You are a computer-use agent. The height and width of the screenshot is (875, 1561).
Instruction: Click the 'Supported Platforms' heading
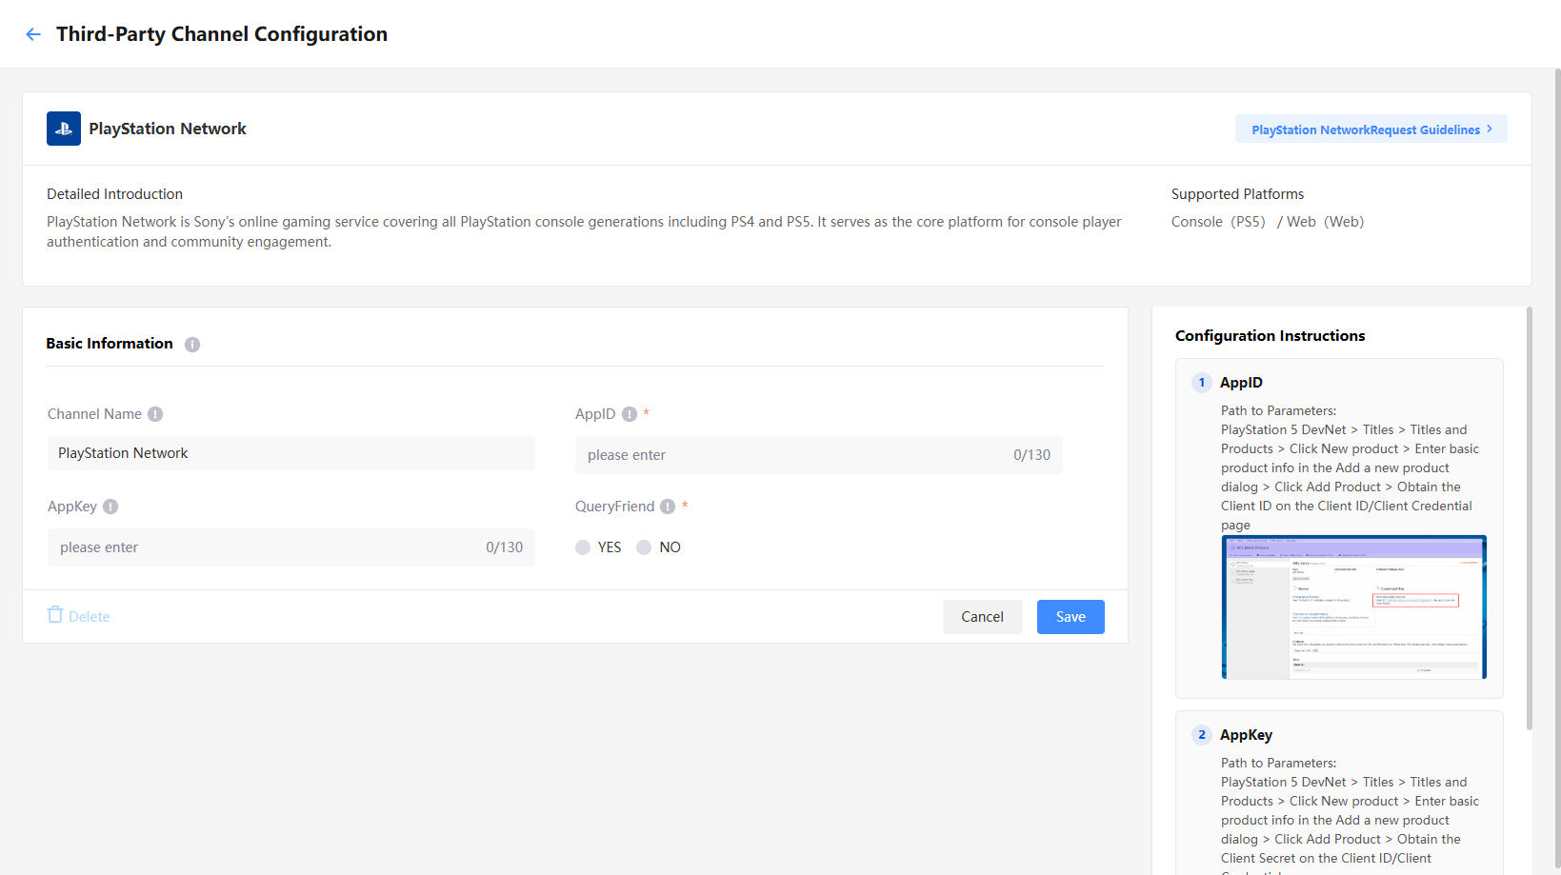[x=1238, y=194]
